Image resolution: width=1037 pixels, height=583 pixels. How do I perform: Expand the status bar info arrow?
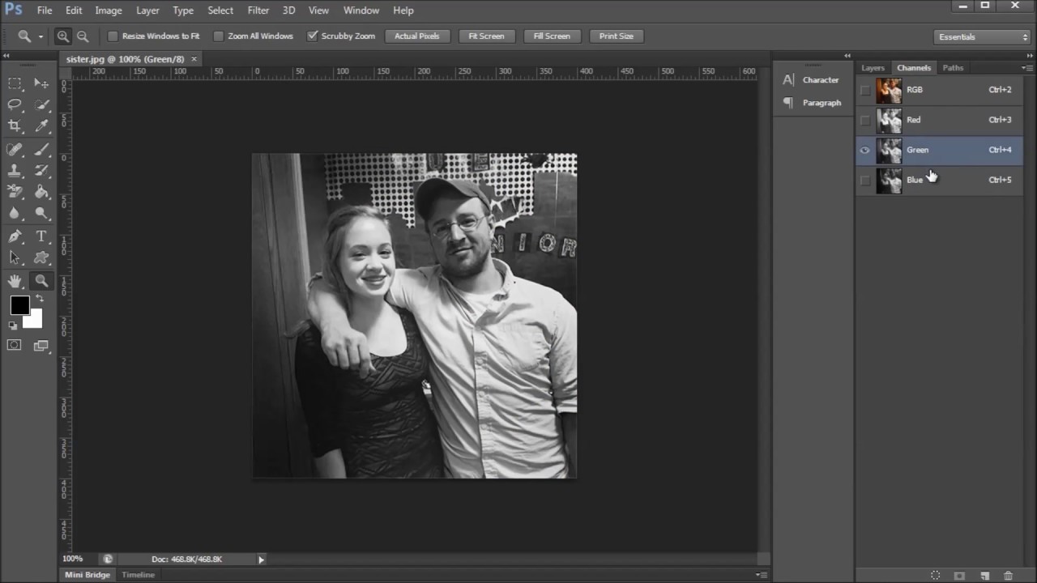[x=261, y=560]
